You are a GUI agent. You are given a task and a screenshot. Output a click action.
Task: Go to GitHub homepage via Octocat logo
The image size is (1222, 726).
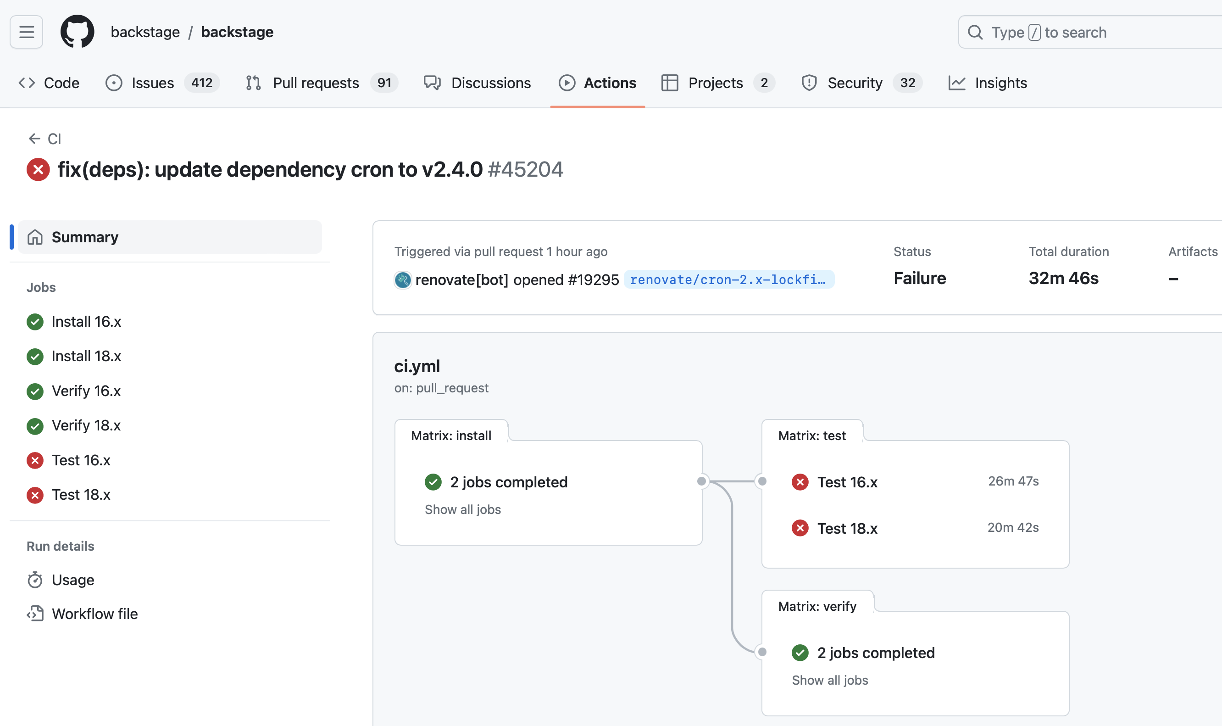(x=77, y=32)
